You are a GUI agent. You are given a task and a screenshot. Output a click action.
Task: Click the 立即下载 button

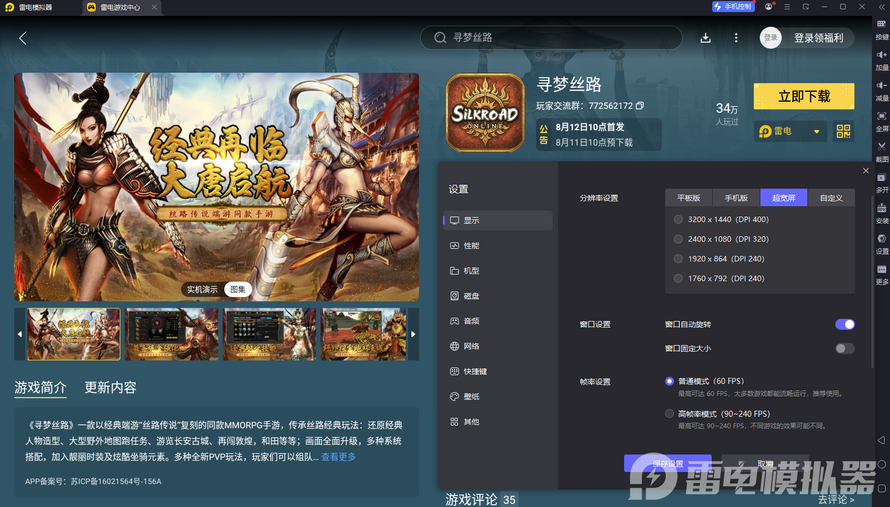pos(804,96)
